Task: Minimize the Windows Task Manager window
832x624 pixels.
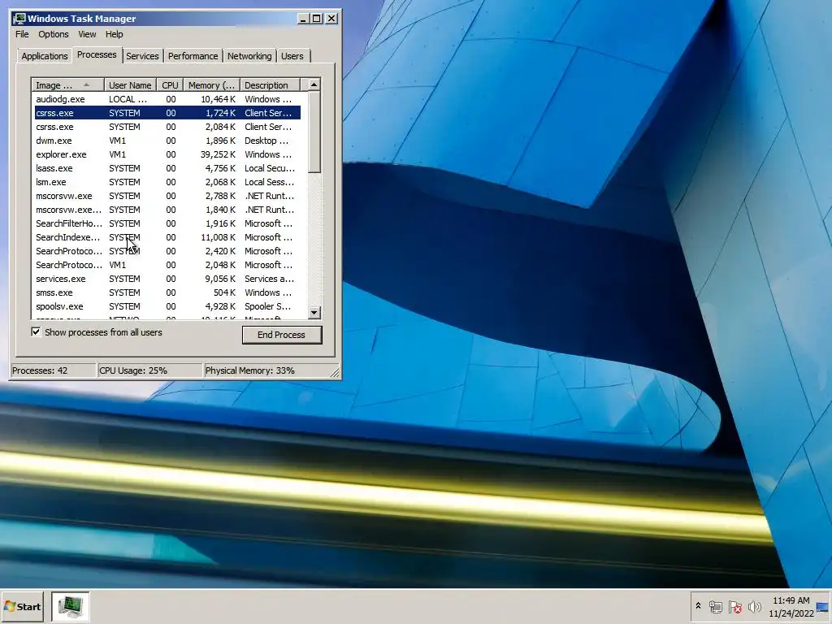Action: (303, 19)
